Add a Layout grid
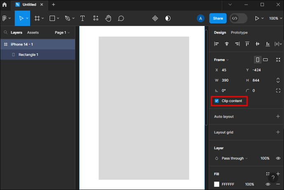The image size is (284, 190). point(278,132)
